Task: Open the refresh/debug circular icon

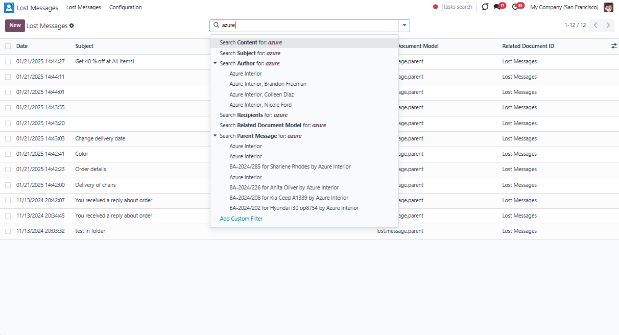Action: [485, 7]
